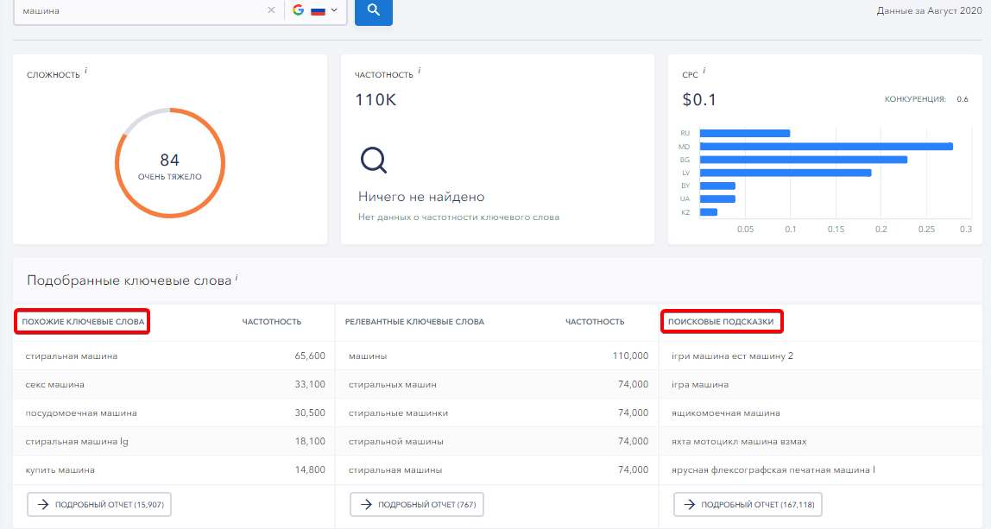Screen dimensions: 991x529
Task: Click the Поисковые подсказки column header
Action: coord(721,322)
